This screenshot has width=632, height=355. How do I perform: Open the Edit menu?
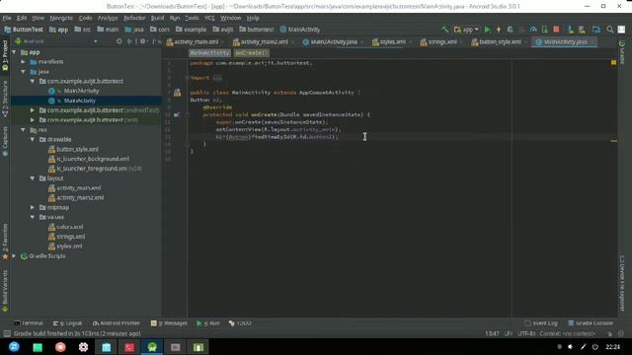[x=22, y=18]
